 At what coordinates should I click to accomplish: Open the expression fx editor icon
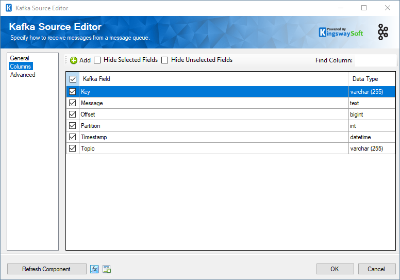(x=94, y=269)
